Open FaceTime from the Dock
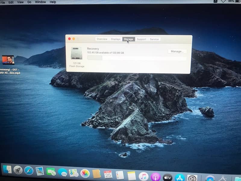 [51, 172]
